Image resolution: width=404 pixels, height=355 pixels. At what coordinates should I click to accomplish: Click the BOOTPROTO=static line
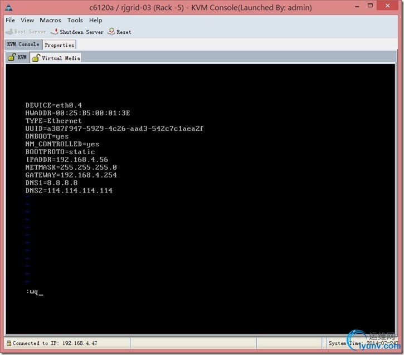point(60,152)
